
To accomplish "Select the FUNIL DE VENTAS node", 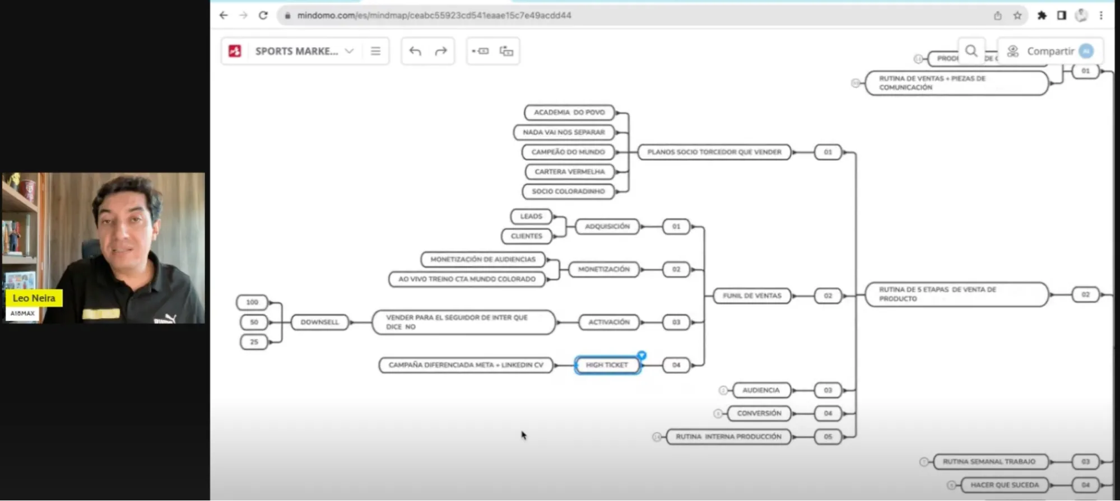I will click(x=752, y=296).
